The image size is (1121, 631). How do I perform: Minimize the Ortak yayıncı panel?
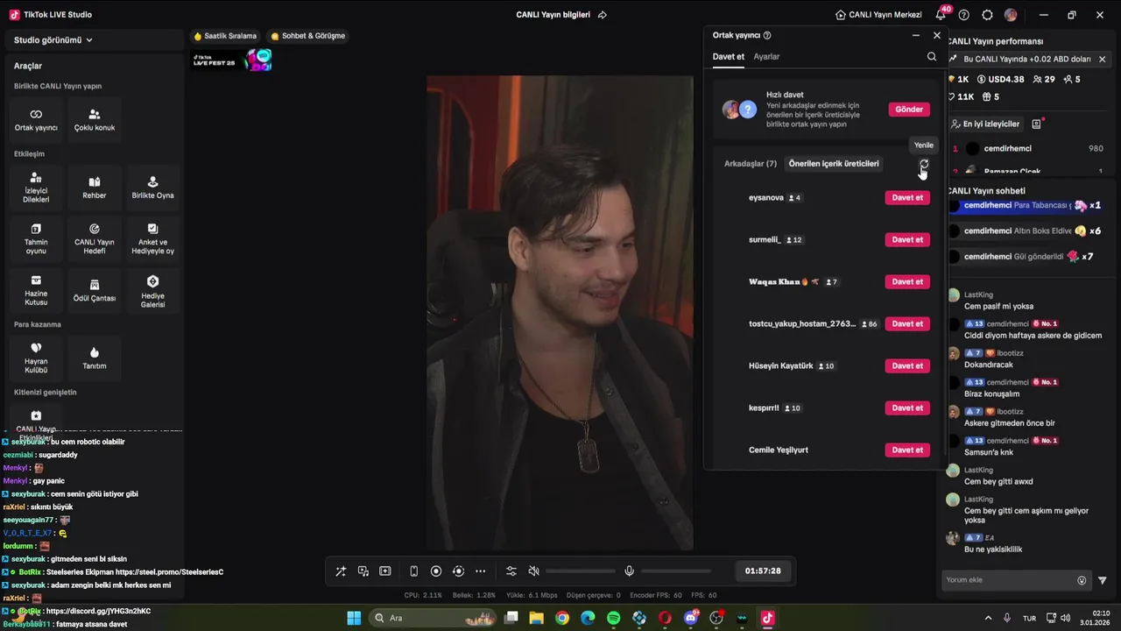(x=916, y=36)
